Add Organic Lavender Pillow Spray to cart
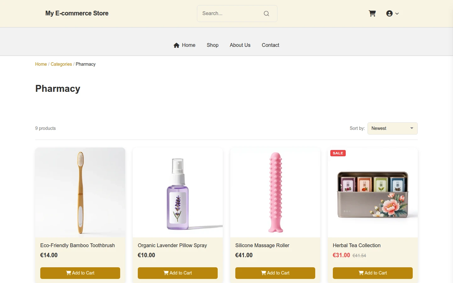This screenshot has height=283, width=453. point(178,273)
